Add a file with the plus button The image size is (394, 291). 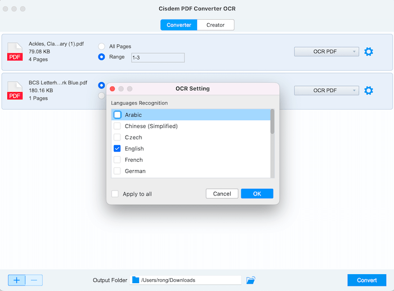pos(16,280)
